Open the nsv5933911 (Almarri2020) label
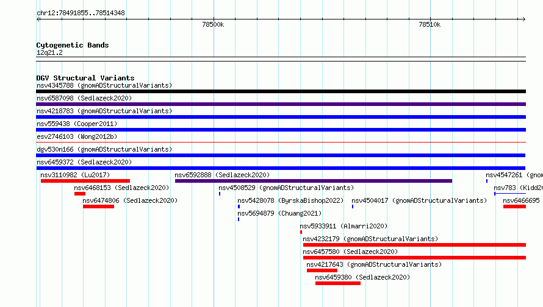 (x=343, y=226)
